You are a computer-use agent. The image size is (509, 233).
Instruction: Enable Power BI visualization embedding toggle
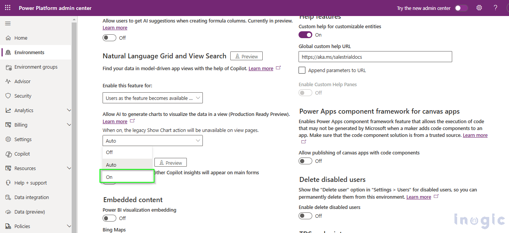(109, 218)
